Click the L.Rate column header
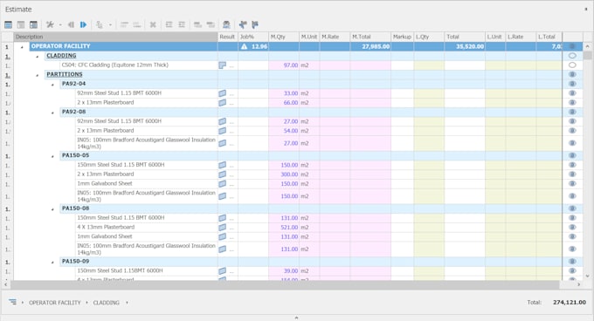This screenshot has width=594, height=321. [x=521, y=37]
